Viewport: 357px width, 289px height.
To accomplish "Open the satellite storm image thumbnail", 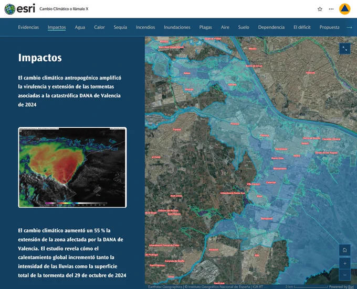I will 72,168.
